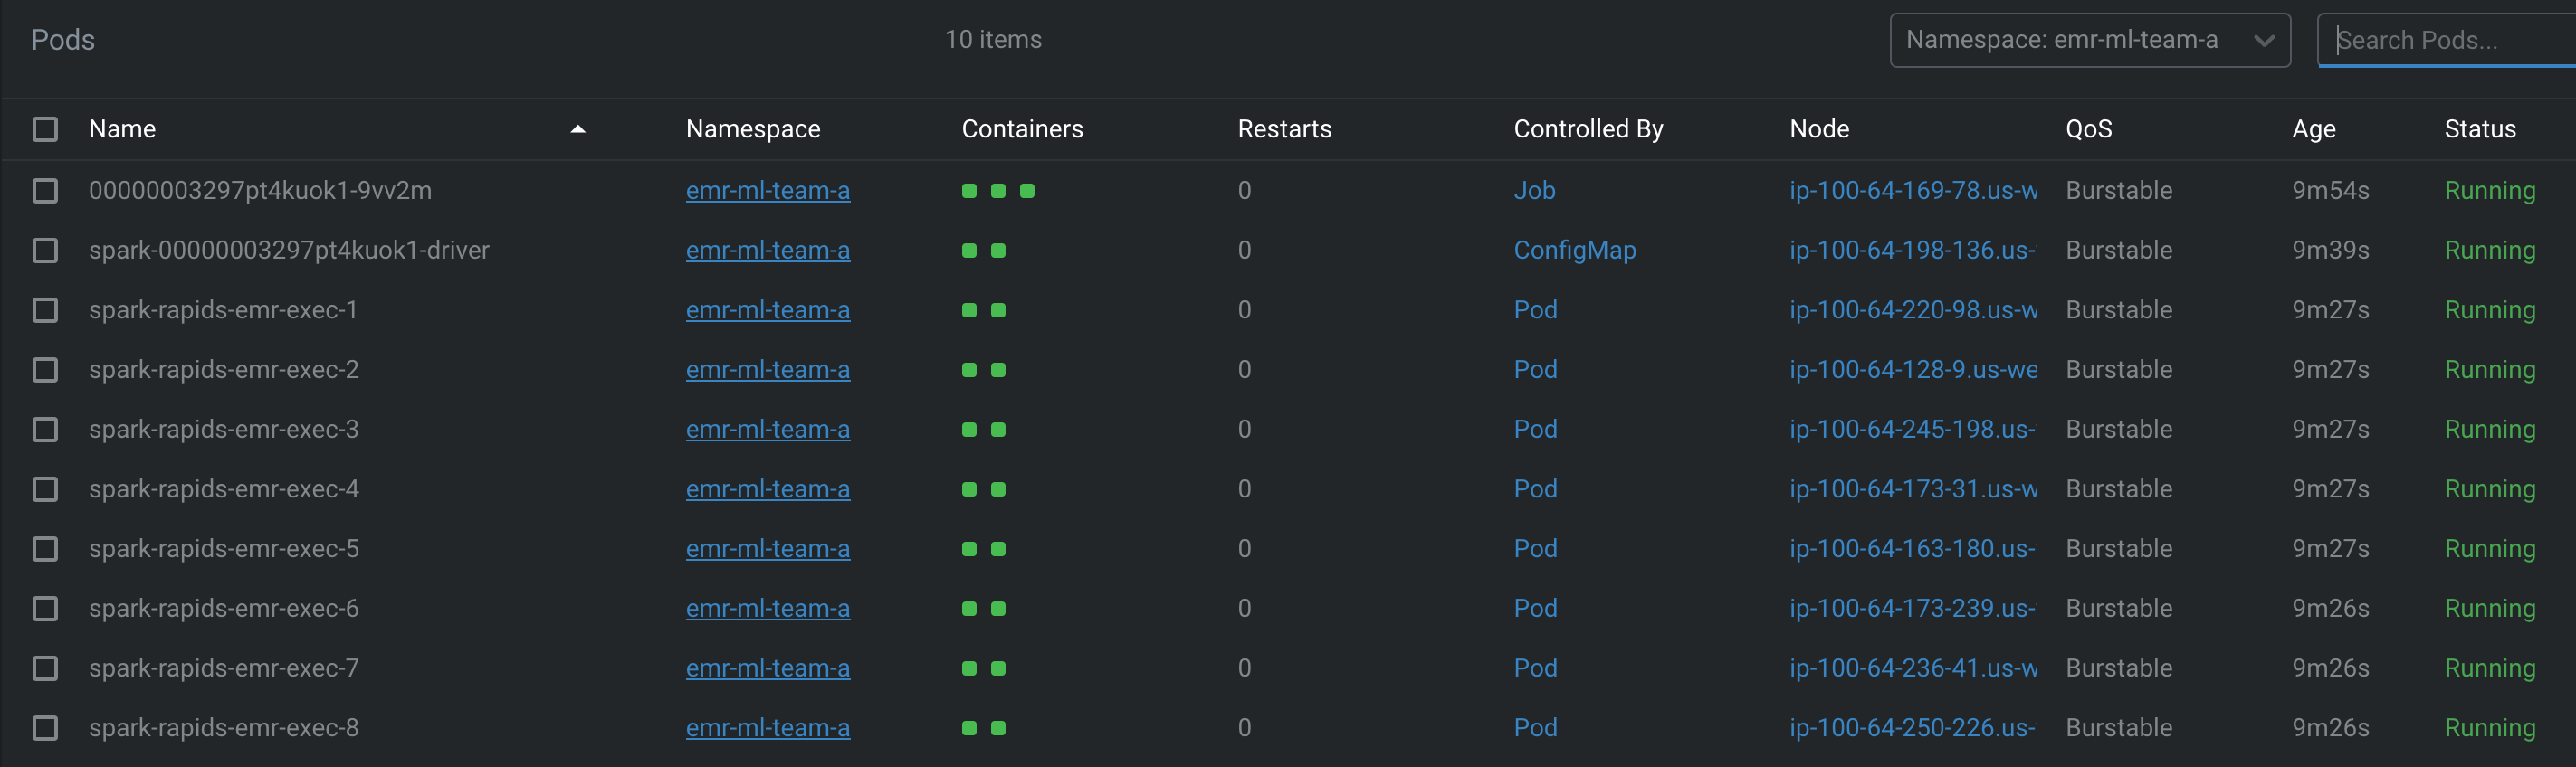Open node ip-100-64-250-226 link

(x=1912, y=728)
